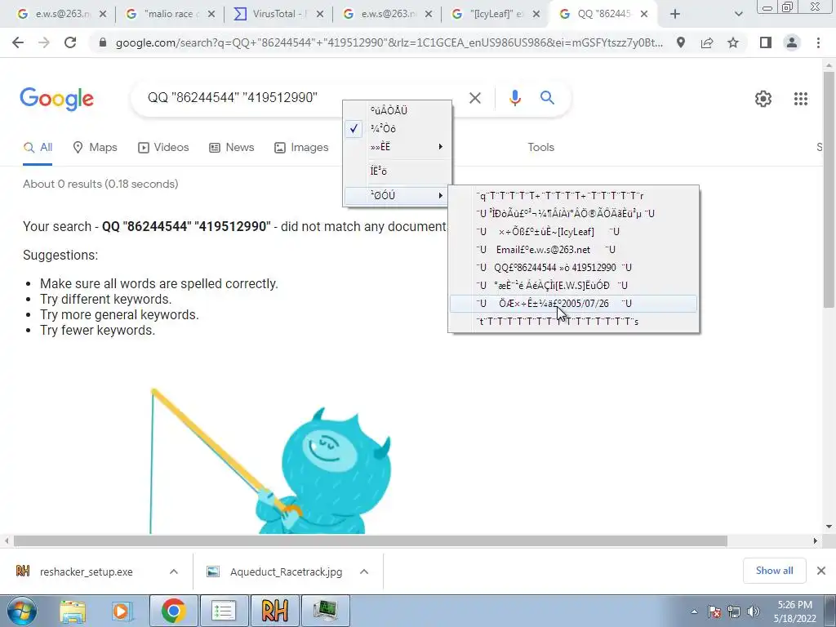Select the "[IcyLeaf]" submenu entry
The image size is (836, 627).
[574, 231]
